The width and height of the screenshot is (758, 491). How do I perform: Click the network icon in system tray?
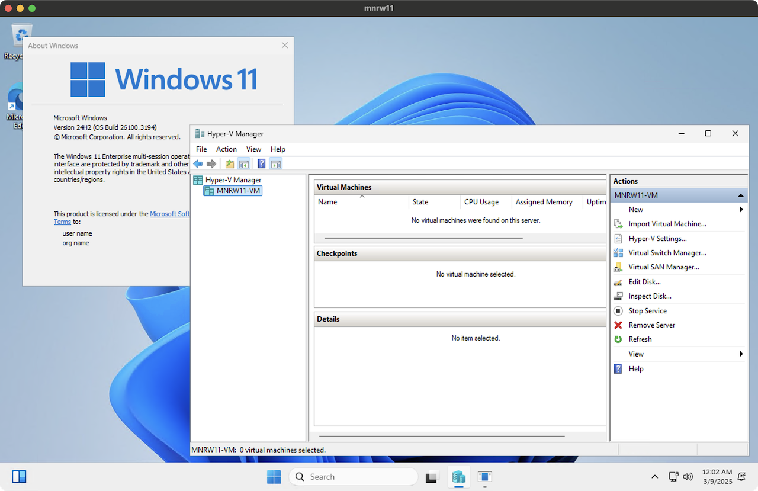[x=673, y=477]
